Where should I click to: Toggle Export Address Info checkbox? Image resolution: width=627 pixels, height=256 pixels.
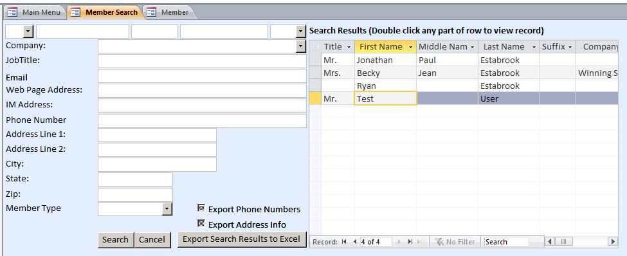tap(201, 223)
